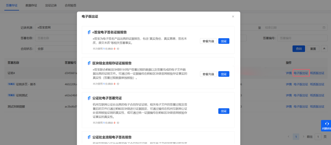Screen dimensions: 331x145
Task: Close the 电子版出证 dialog
Action: coord(233,17)
